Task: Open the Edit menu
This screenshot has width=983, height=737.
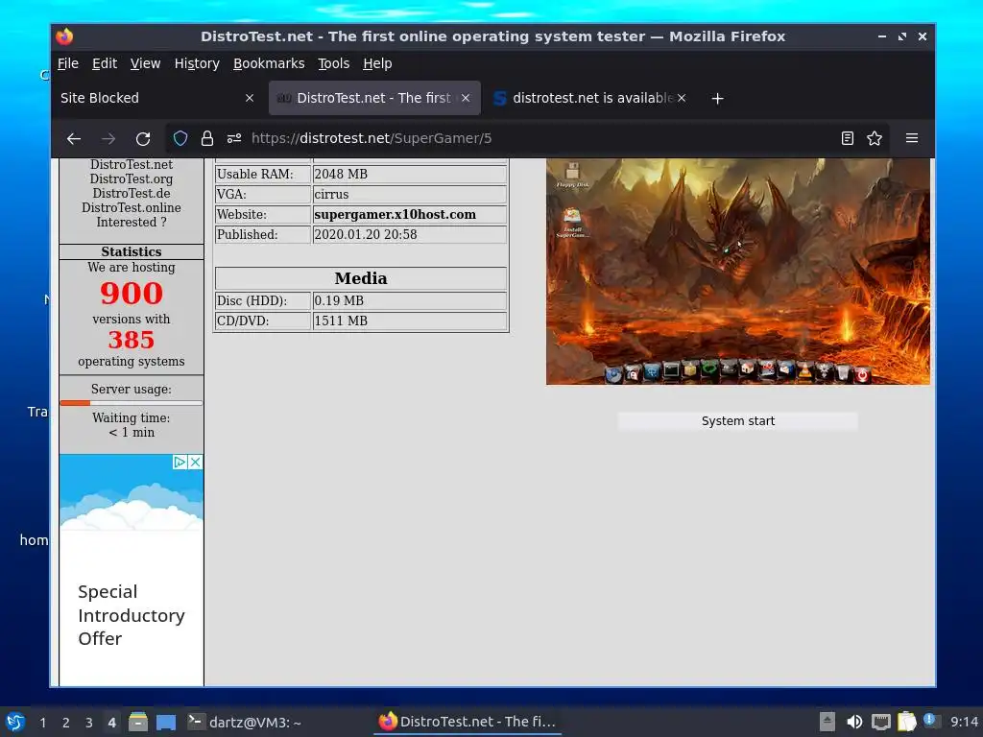Action: coord(105,64)
